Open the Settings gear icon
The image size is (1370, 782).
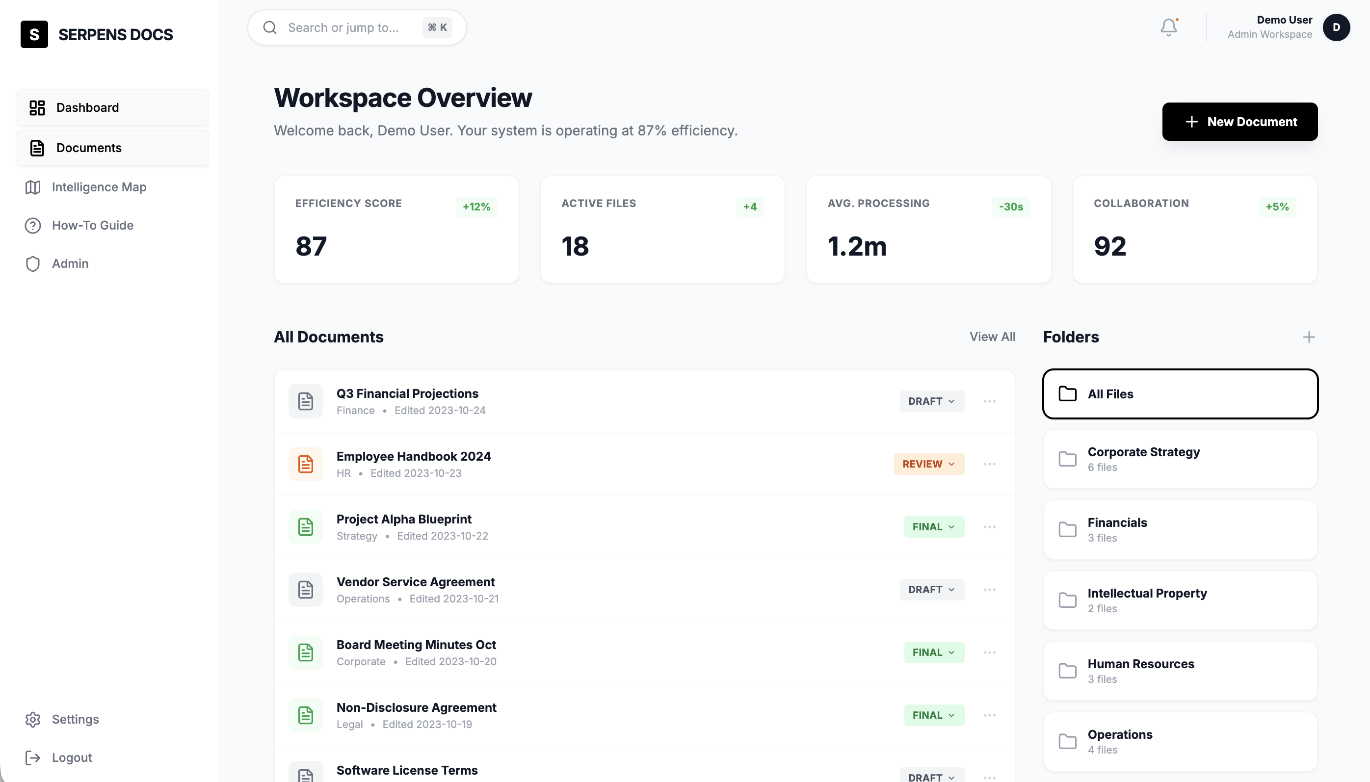click(x=33, y=719)
